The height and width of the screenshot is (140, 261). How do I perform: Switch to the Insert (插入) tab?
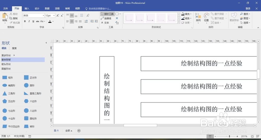[x=27, y=9]
